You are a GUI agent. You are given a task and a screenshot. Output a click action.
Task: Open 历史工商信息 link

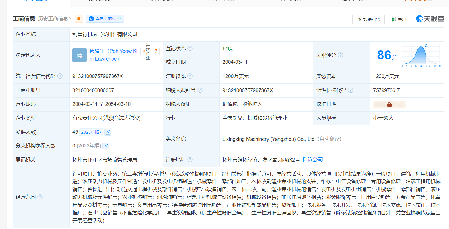pos(55,19)
